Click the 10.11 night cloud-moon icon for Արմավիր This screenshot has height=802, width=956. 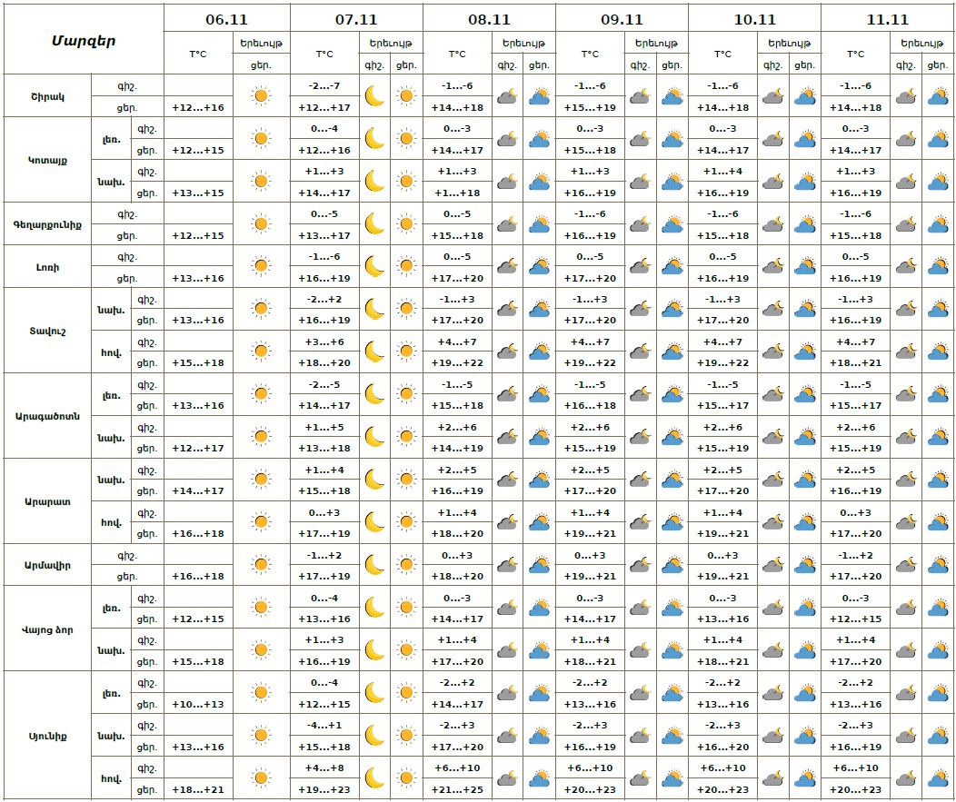(x=773, y=565)
